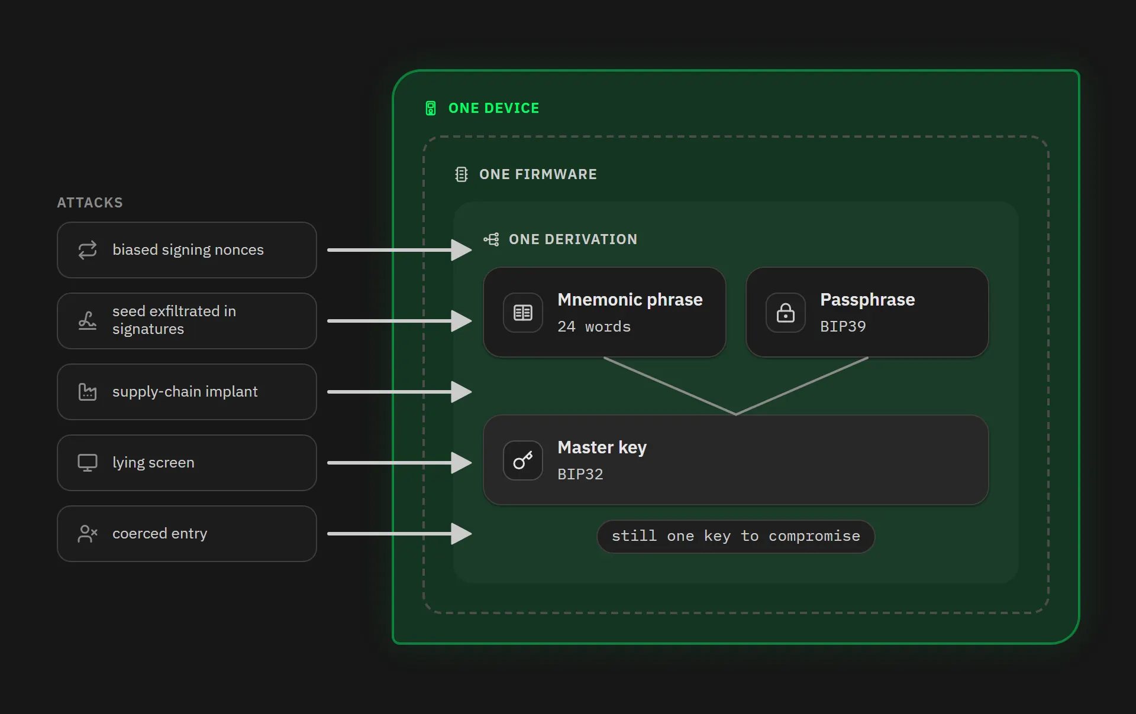Click the "Passphrase" title
1136x714 pixels.
pyautogui.click(x=867, y=300)
